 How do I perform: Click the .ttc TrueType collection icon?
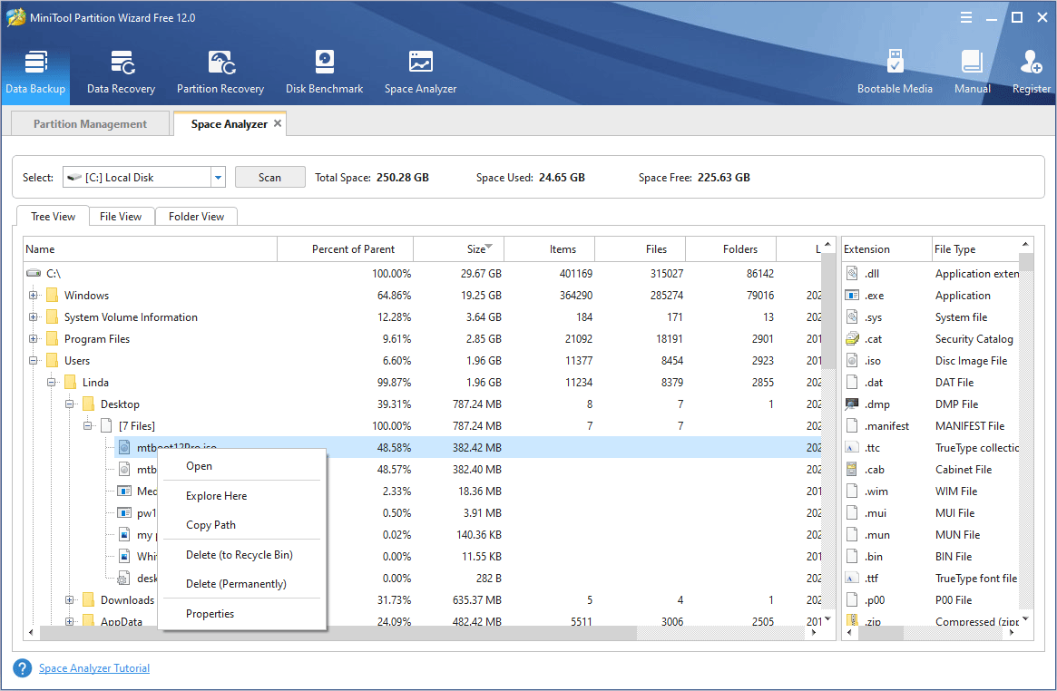(852, 447)
